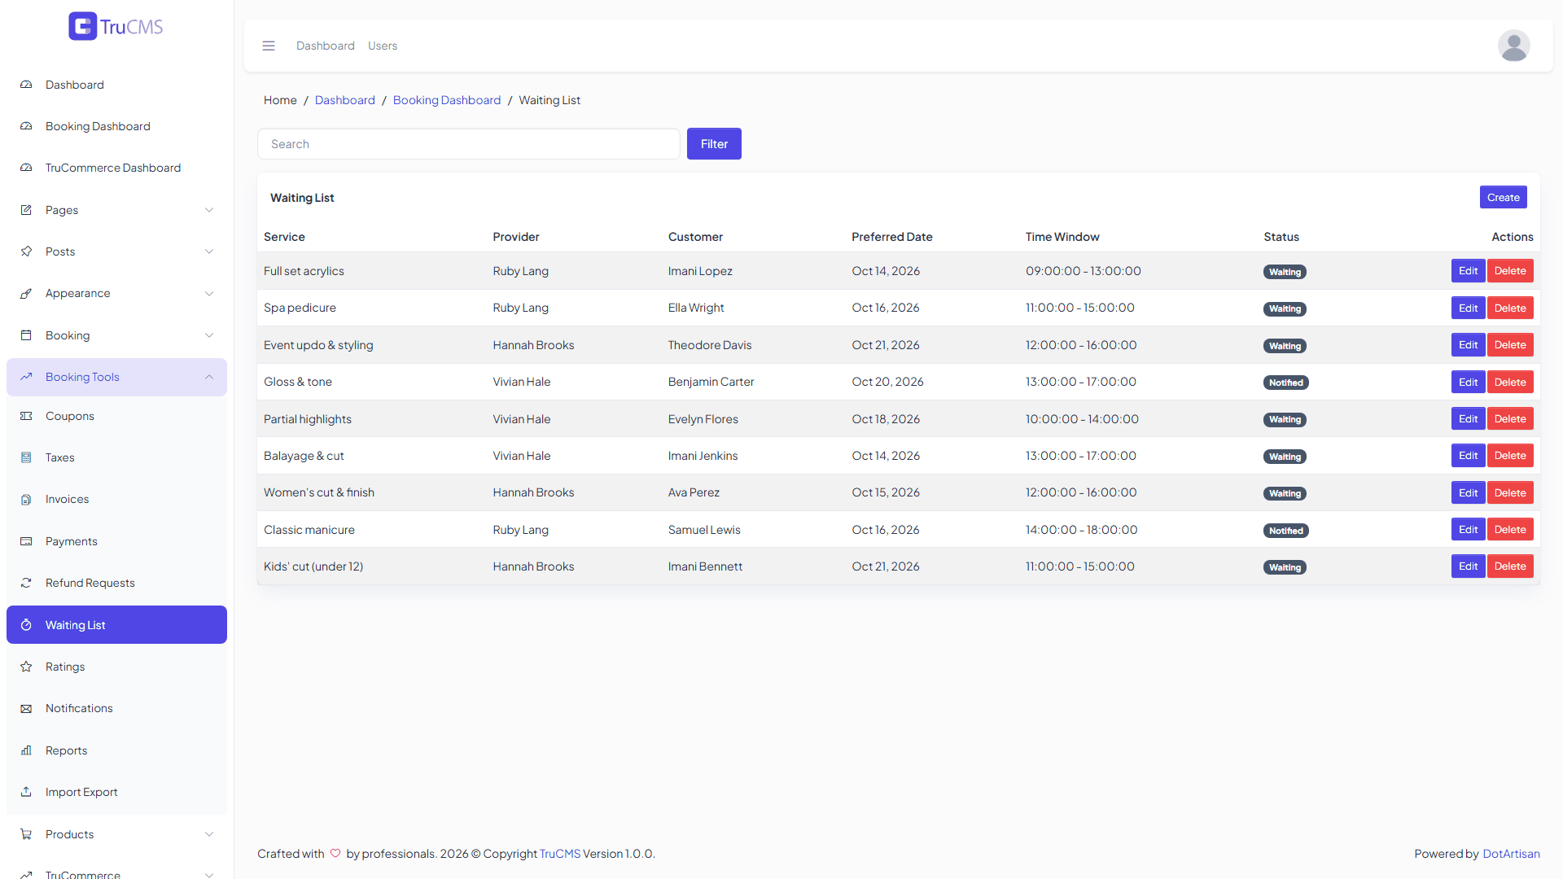
Task: Edit the Full set acrylics entry
Action: point(1468,271)
